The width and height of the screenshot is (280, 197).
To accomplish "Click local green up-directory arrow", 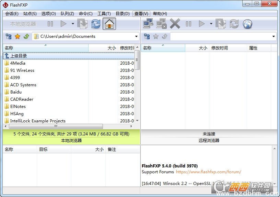I will (26, 36).
